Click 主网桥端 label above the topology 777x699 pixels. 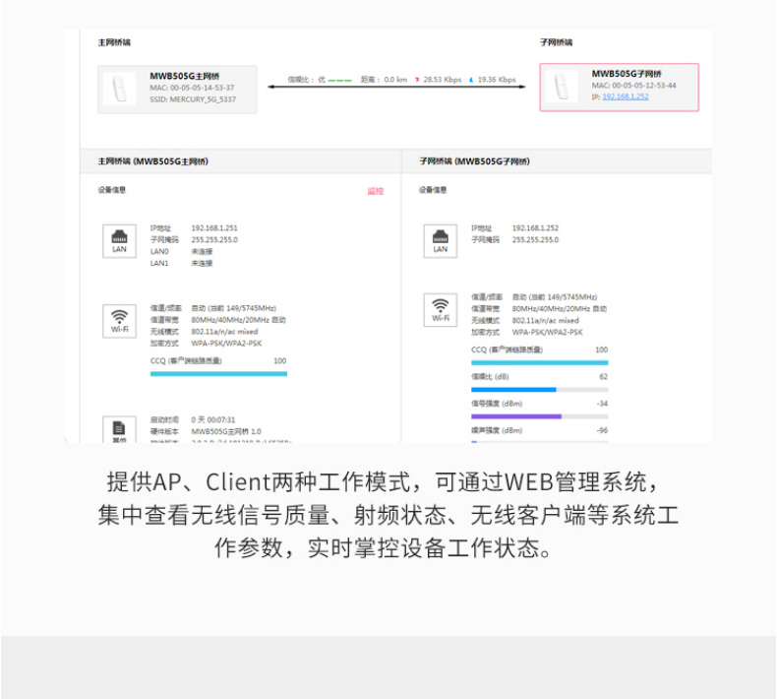click(x=114, y=42)
